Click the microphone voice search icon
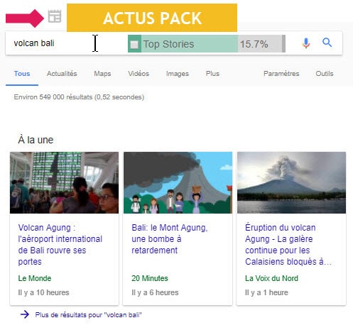The image size is (353, 325). tap(305, 43)
